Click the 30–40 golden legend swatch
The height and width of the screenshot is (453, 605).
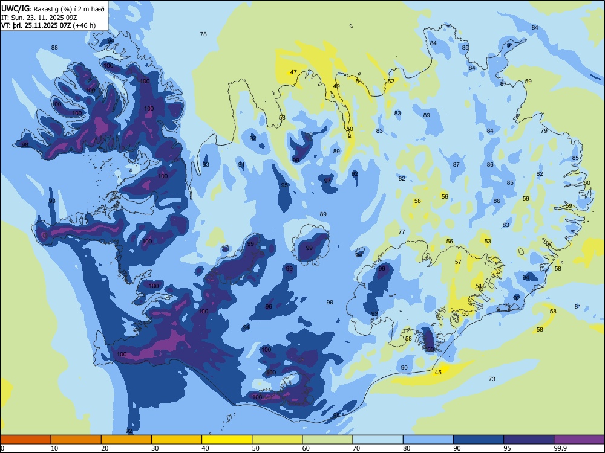point(177,440)
